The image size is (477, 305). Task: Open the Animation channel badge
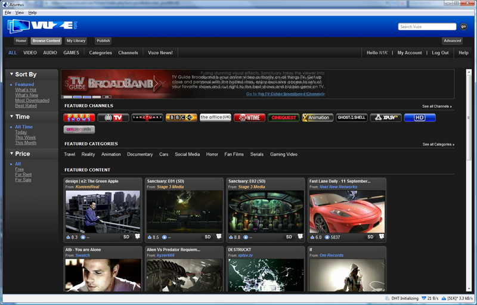pyautogui.click(x=318, y=117)
